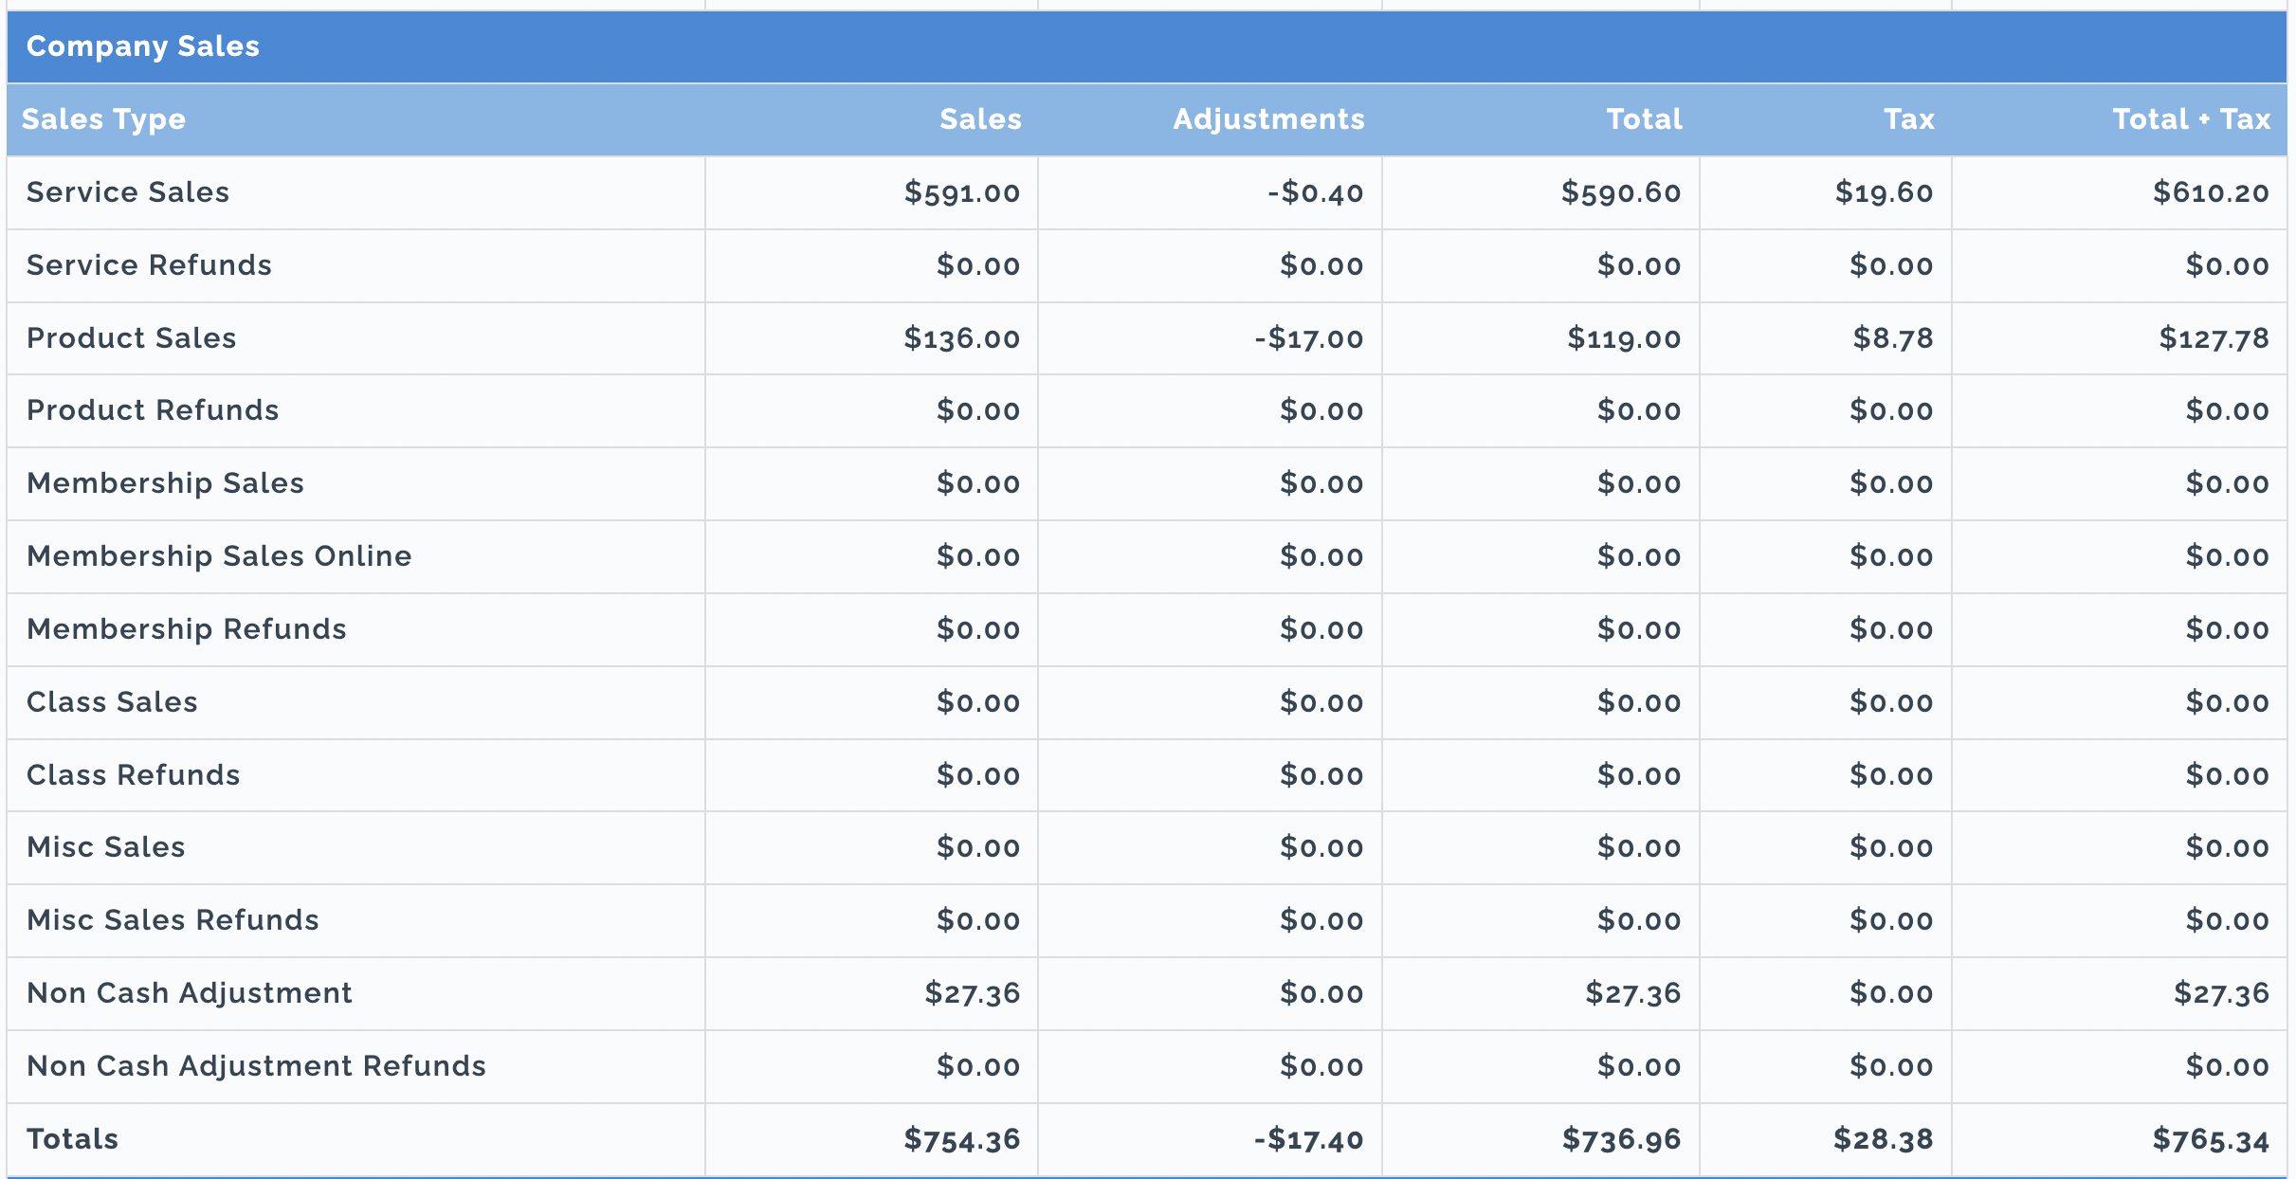The width and height of the screenshot is (2296, 1179).
Task: Select the Class Sales row label
Action: coord(112,702)
